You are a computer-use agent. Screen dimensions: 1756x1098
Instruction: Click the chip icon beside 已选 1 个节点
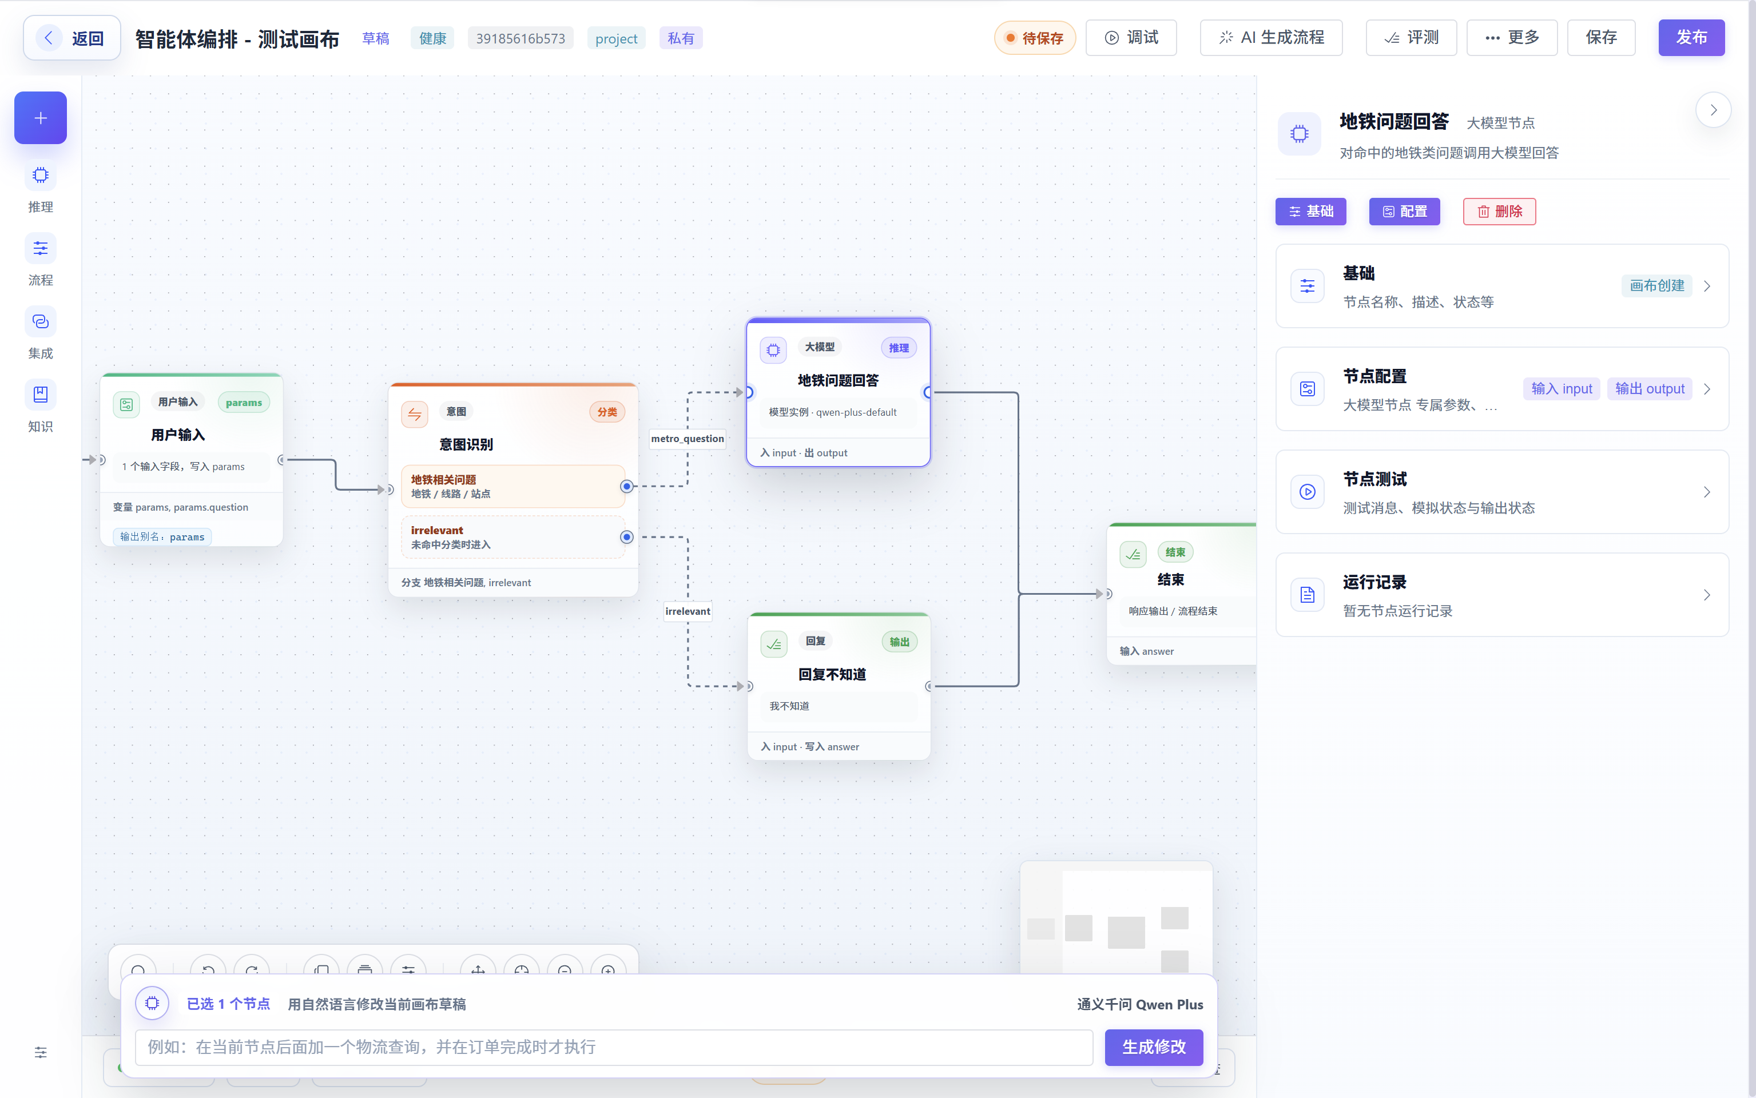coord(152,1003)
